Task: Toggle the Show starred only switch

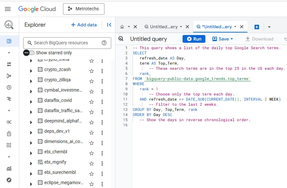Action: (26, 52)
